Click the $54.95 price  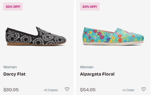pyautogui.click(x=88, y=90)
